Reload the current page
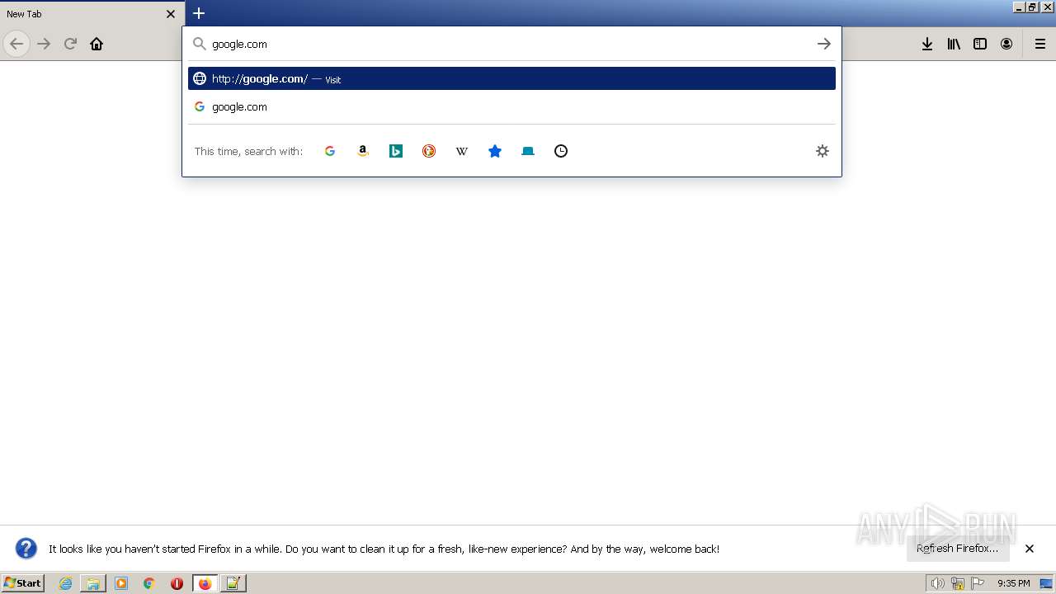The width and height of the screenshot is (1056, 594). [x=70, y=44]
